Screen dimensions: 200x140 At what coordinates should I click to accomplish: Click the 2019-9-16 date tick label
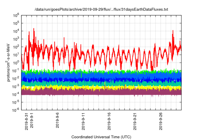[109, 121]
